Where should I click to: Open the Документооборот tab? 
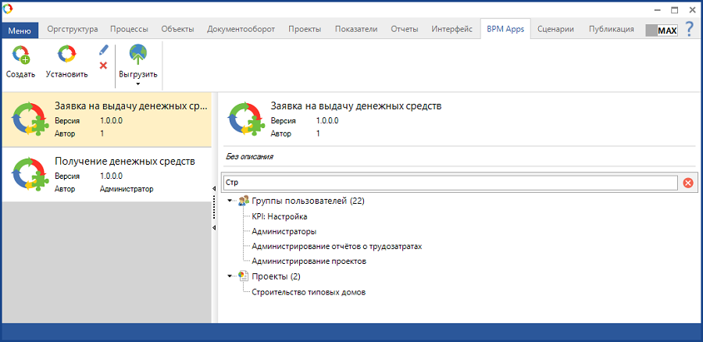click(241, 30)
